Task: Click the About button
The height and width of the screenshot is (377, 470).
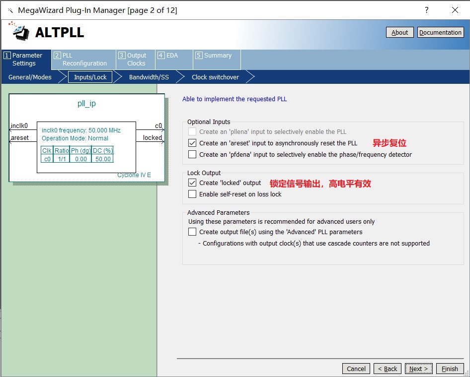Action: click(x=399, y=32)
